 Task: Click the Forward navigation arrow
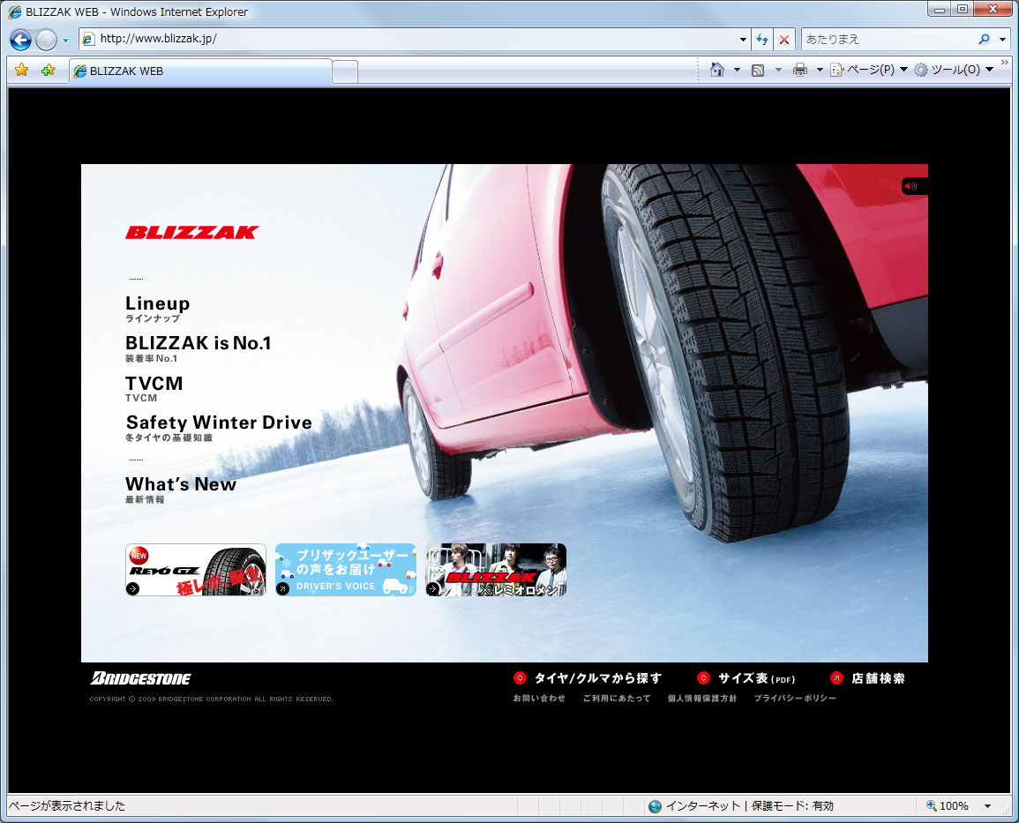coord(46,40)
